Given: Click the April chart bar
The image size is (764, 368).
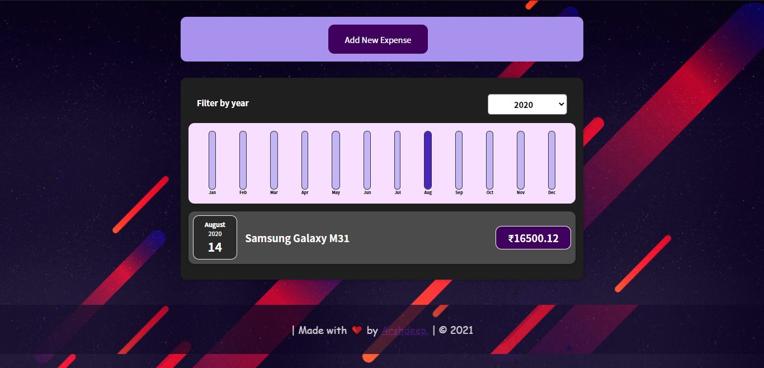Looking at the screenshot, I should click(x=305, y=160).
